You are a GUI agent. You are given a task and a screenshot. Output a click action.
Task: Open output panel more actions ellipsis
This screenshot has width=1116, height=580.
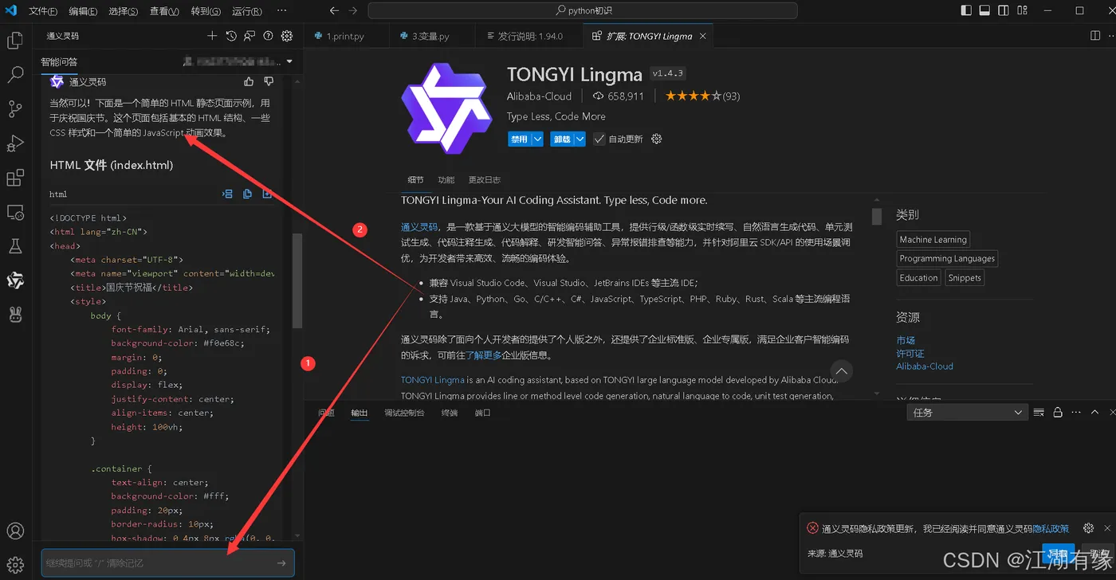click(x=1076, y=412)
